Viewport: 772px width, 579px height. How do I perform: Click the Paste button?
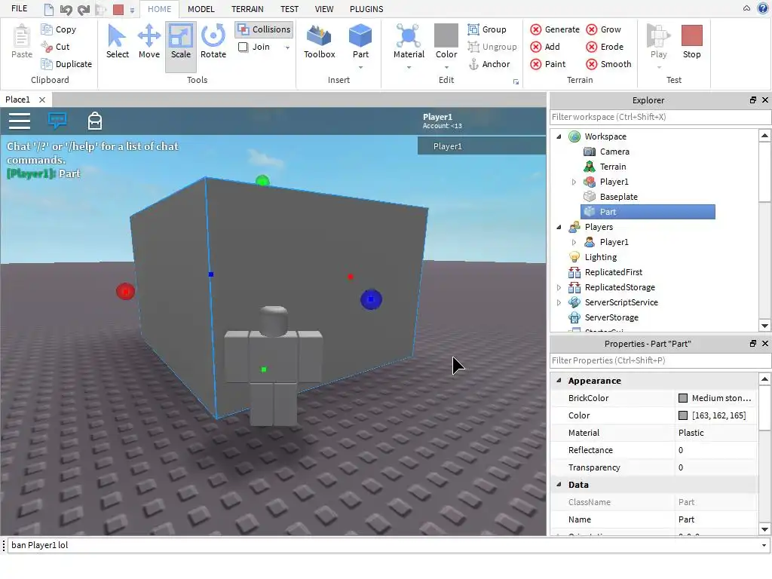[22, 42]
